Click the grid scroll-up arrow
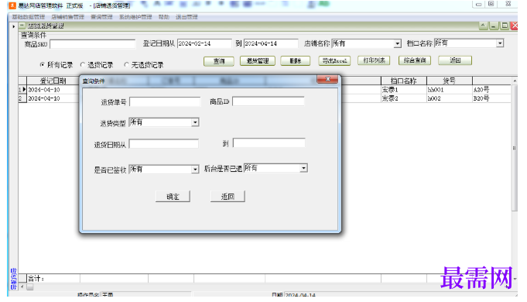Screen dimensions: 527x302 coord(515,81)
